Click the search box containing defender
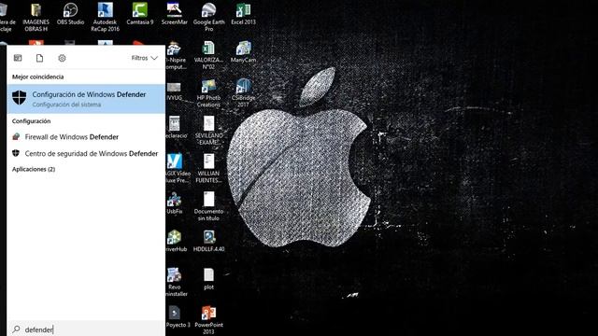598x336 pixels. 86,329
